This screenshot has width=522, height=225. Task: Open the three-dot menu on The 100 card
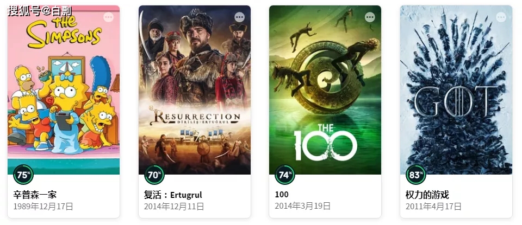370,17
